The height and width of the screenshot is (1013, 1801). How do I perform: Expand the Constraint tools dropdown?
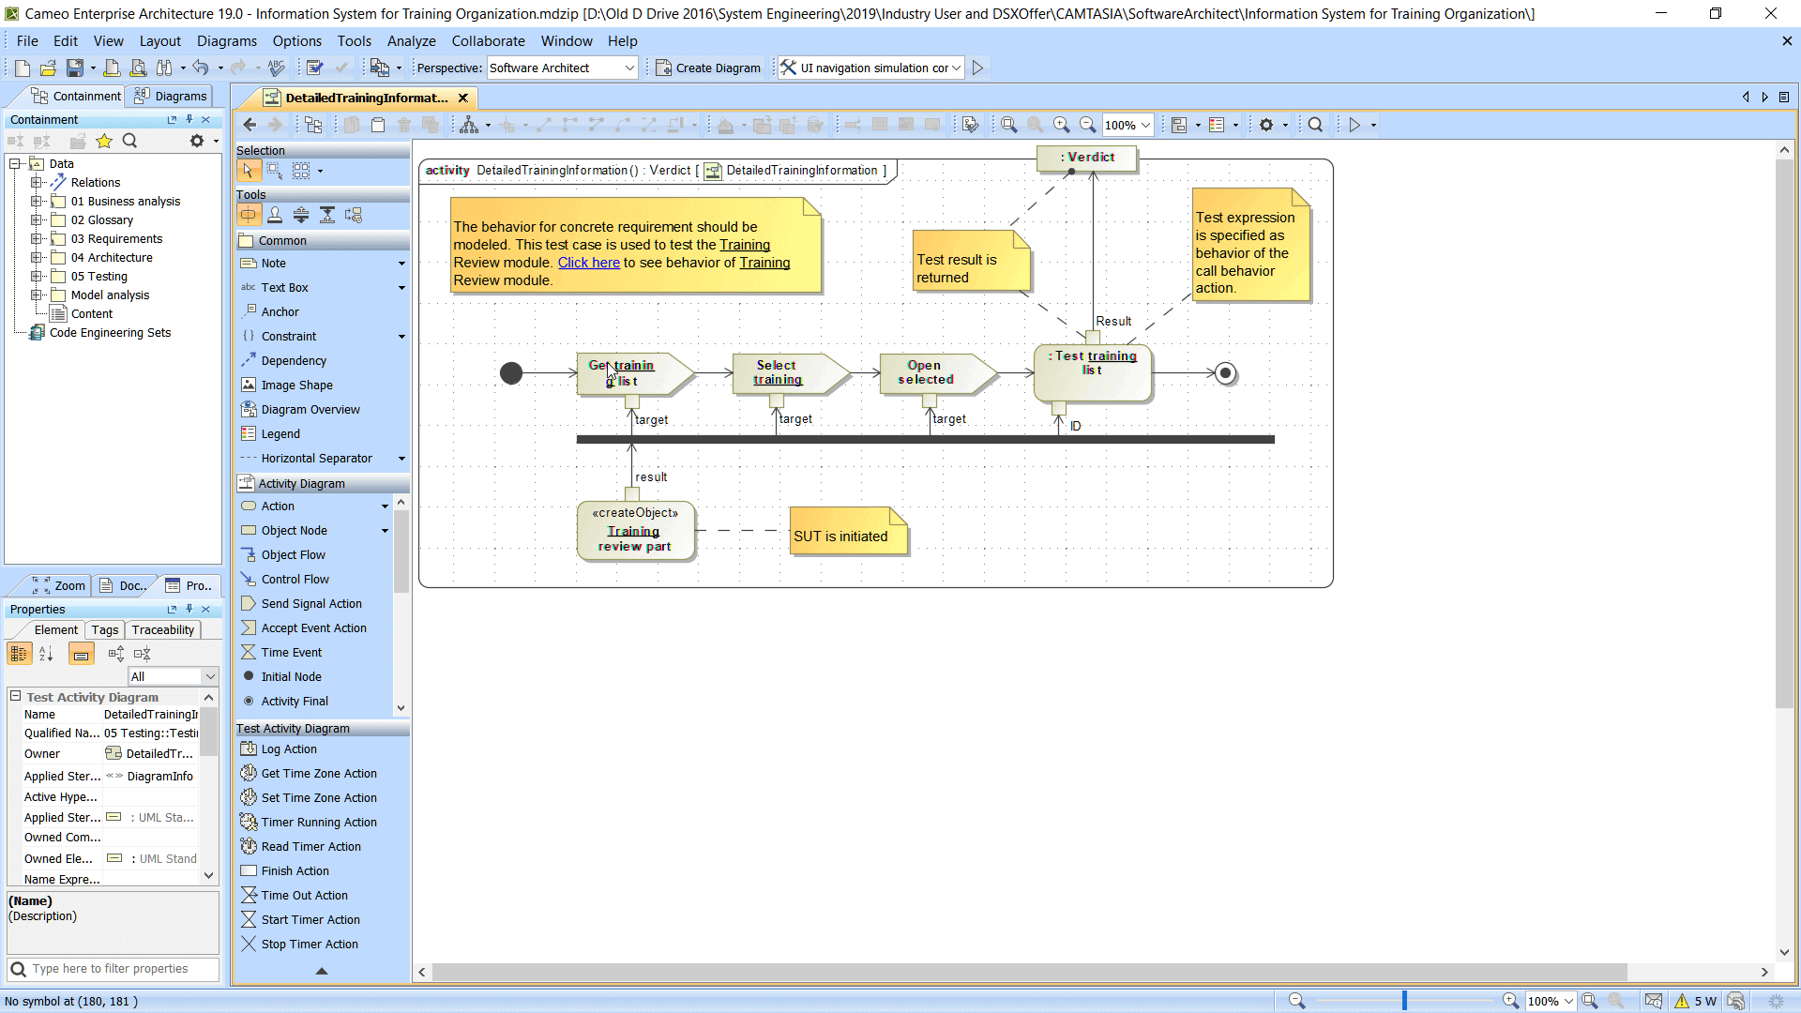pos(401,335)
